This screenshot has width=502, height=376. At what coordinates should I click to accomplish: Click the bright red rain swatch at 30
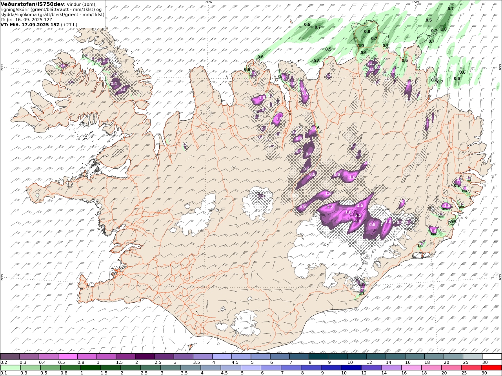pyautogui.click(x=491, y=368)
